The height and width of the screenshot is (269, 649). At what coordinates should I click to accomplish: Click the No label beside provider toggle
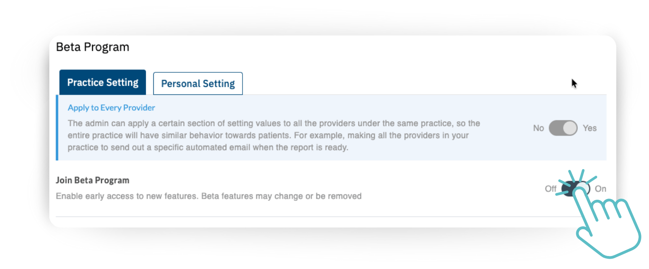point(538,128)
